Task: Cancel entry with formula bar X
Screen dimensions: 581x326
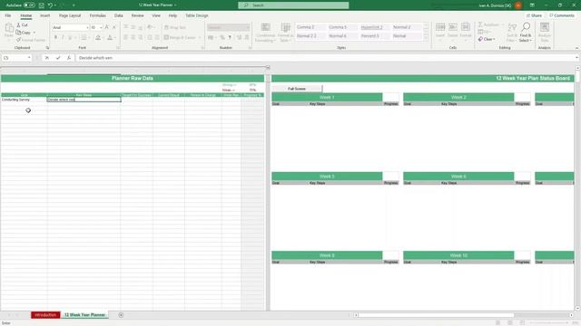Action: click(x=47, y=58)
